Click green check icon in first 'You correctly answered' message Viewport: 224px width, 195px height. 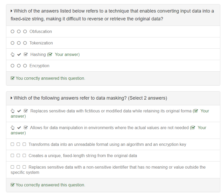(12, 78)
